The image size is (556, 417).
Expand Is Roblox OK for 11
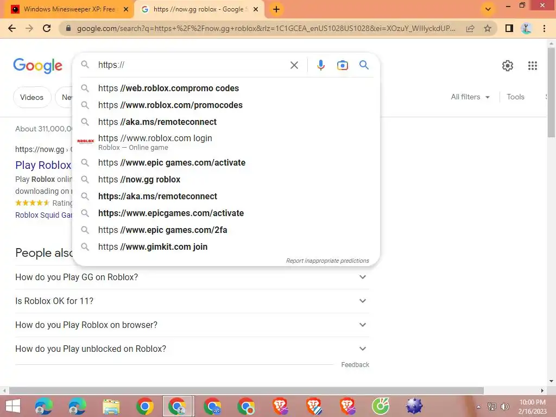pos(192,301)
